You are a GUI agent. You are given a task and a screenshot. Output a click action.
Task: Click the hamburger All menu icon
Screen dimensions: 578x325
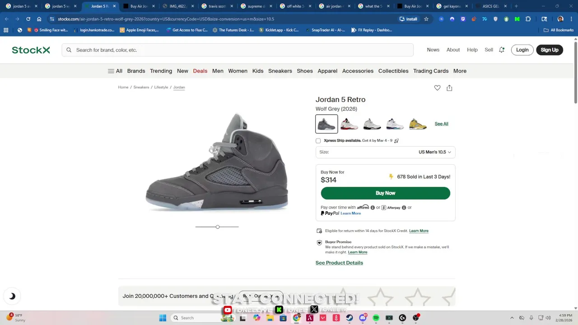[x=111, y=71]
